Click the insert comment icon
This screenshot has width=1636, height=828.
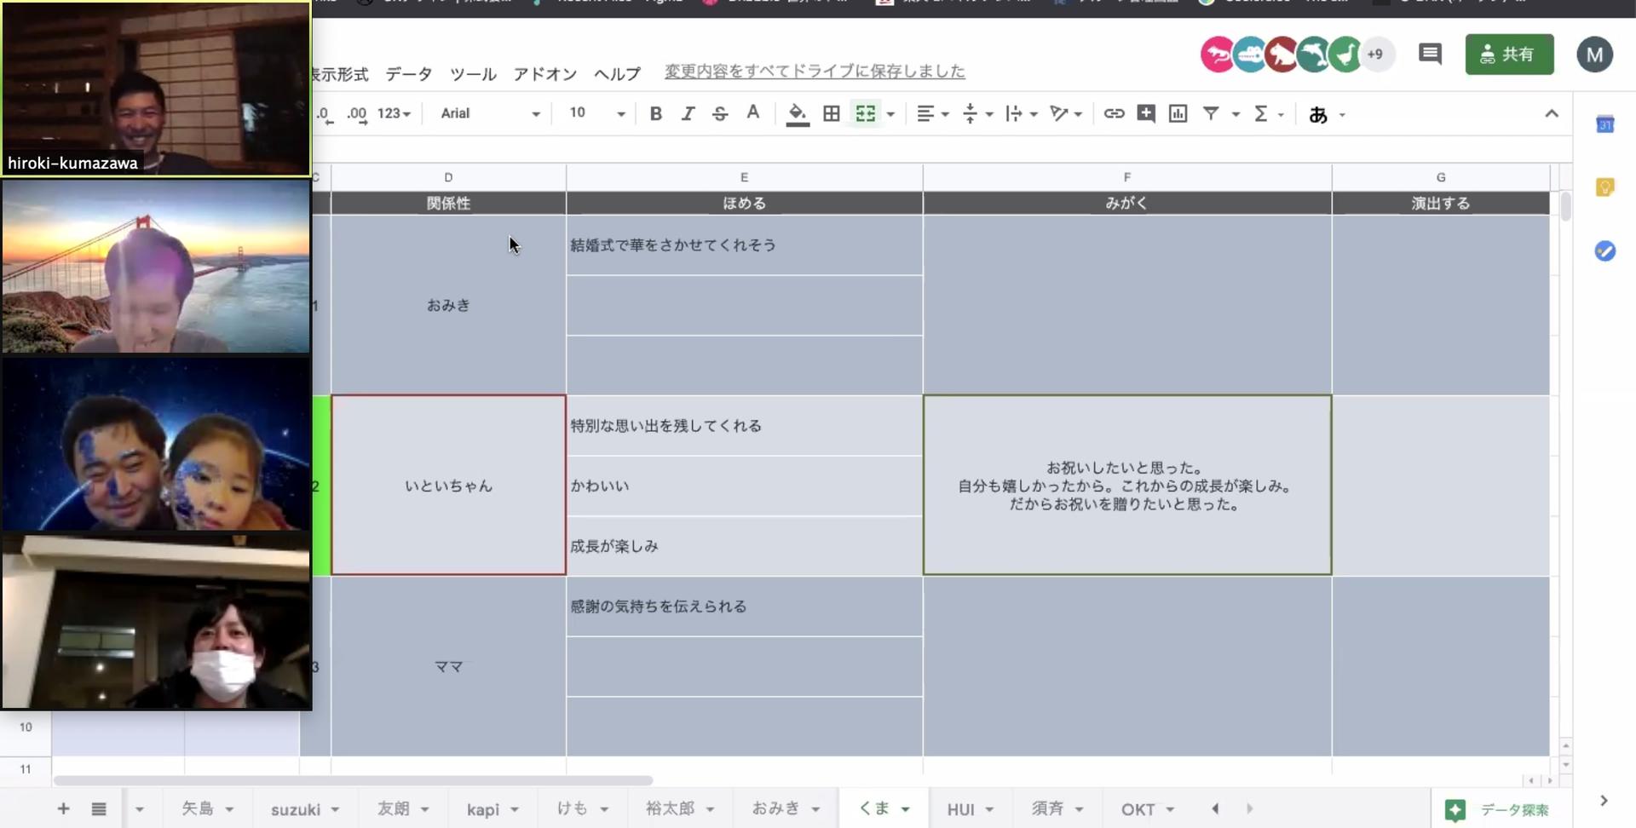pos(1146,113)
